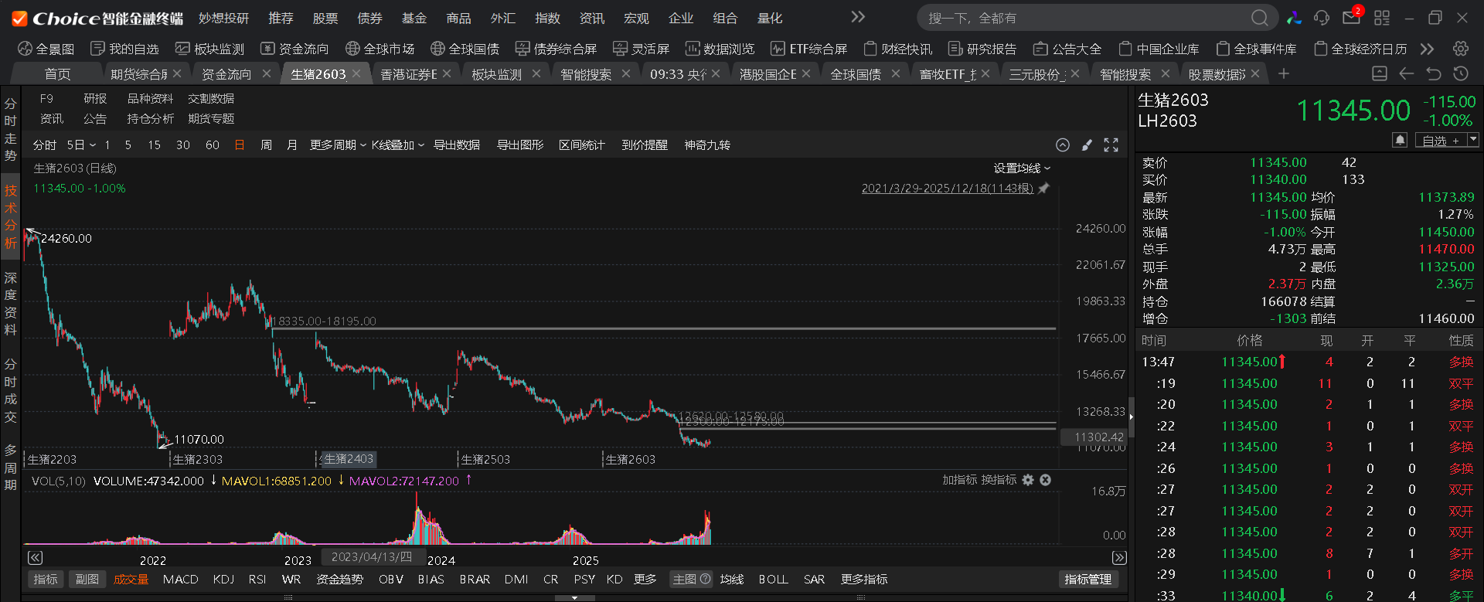Screen dimensions: 1484x602
Task: Open the dropdown arrow next to 自选 +
Action: tap(1472, 140)
